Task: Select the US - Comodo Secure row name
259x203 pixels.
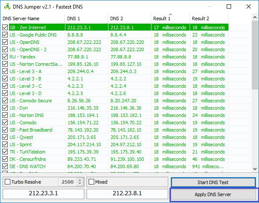Action: coord(31,101)
